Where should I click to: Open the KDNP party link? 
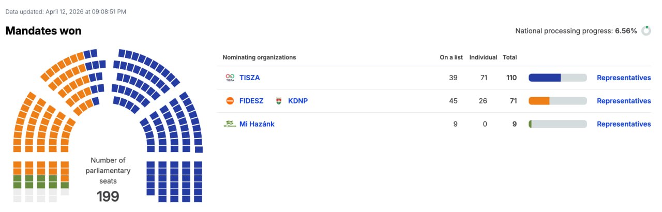[298, 101]
